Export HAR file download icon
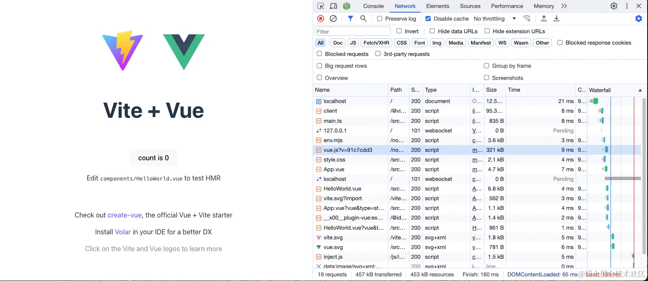The height and width of the screenshot is (281, 648). [x=557, y=19]
